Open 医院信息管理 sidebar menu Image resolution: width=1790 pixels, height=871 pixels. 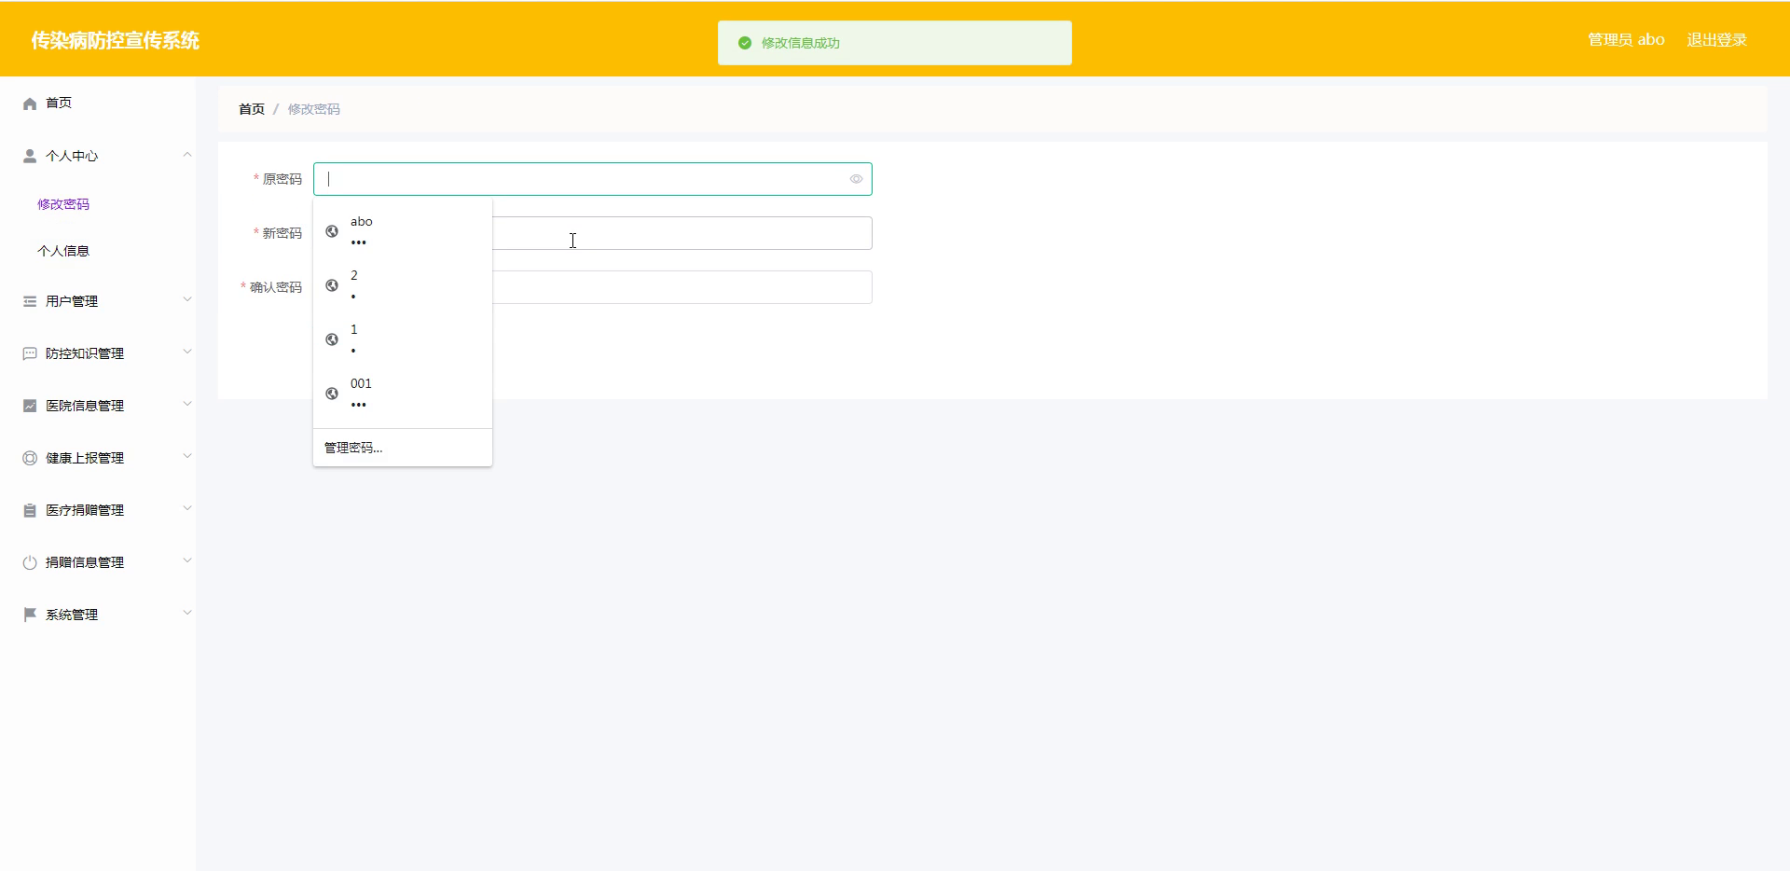click(x=98, y=406)
